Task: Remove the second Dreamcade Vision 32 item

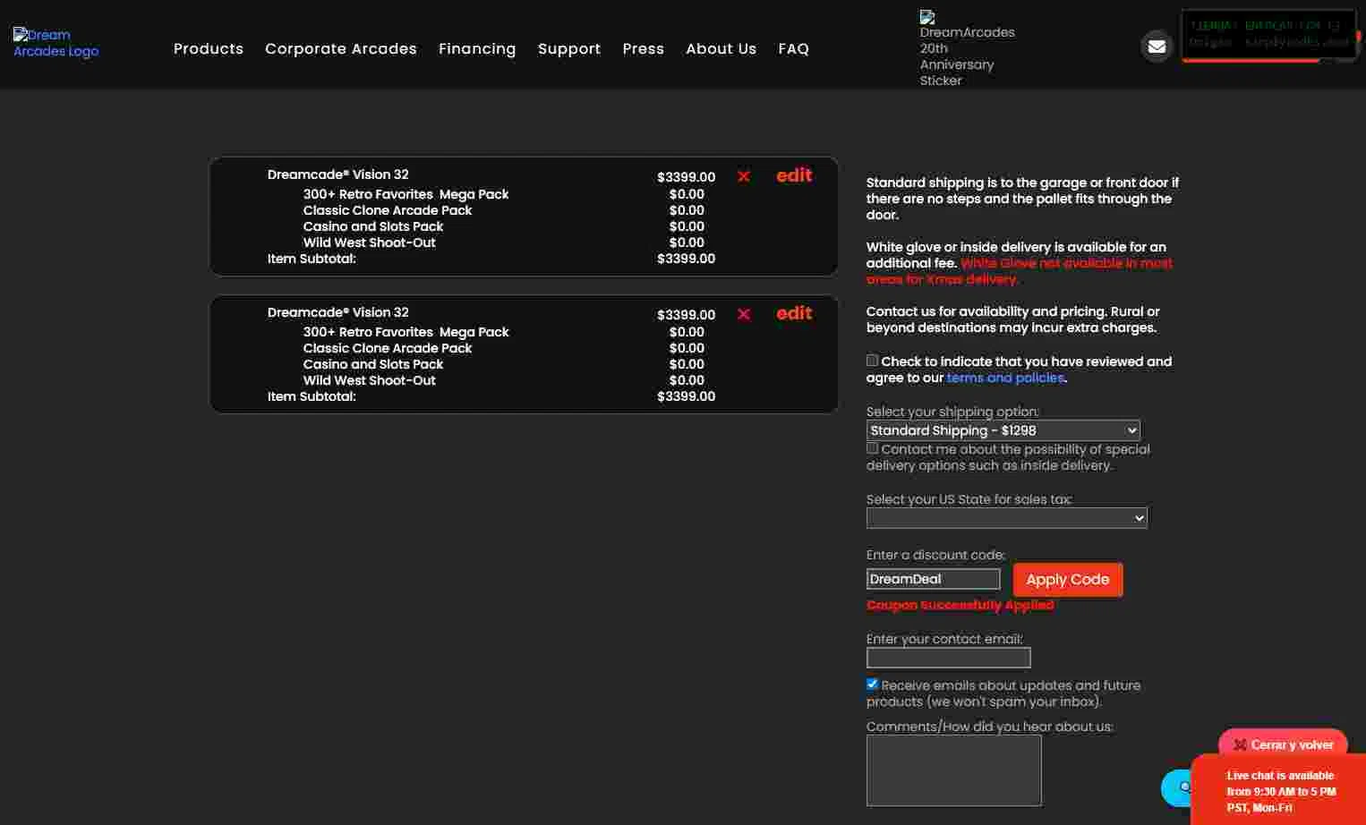Action: [x=743, y=314]
